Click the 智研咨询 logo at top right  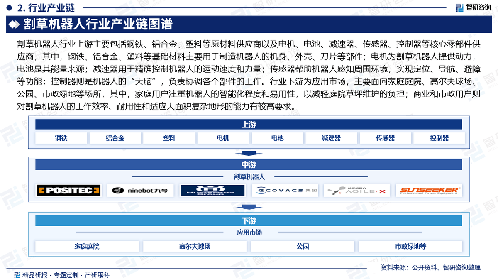click(473, 7)
